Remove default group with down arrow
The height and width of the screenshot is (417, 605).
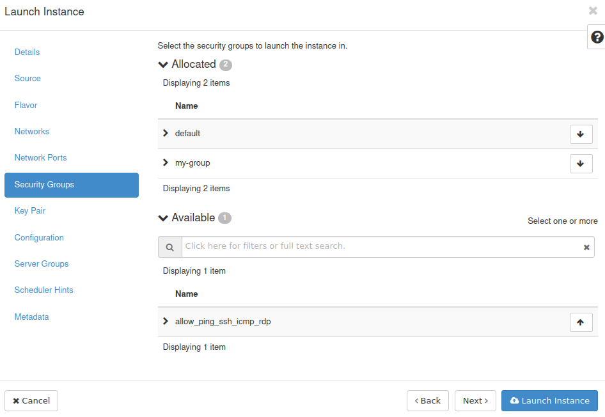[581, 134]
